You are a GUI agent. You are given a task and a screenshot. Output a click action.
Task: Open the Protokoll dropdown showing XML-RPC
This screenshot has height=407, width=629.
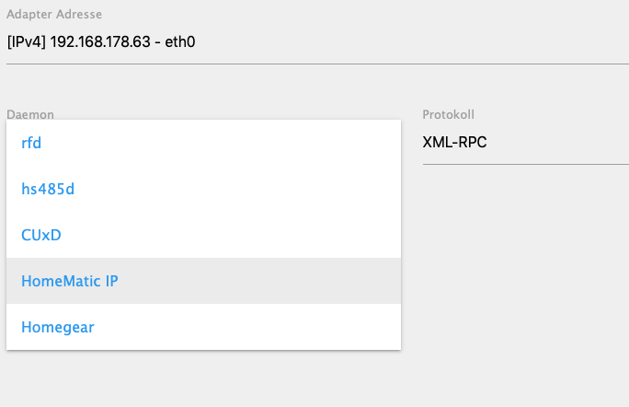pyautogui.click(x=525, y=142)
